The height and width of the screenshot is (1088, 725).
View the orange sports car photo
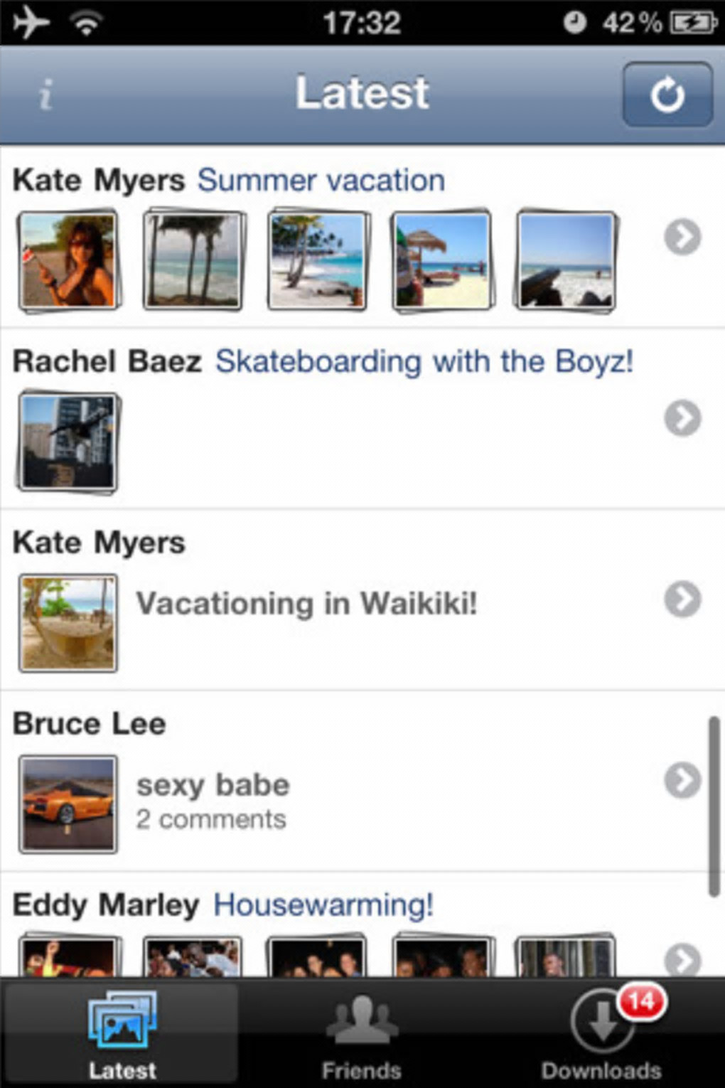[68, 804]
